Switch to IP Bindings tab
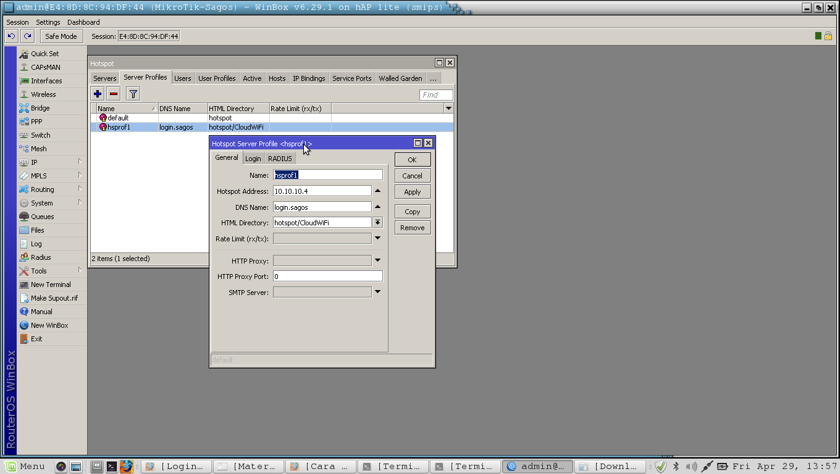Viewport: 840px width, 474px height. click(309, 78)
